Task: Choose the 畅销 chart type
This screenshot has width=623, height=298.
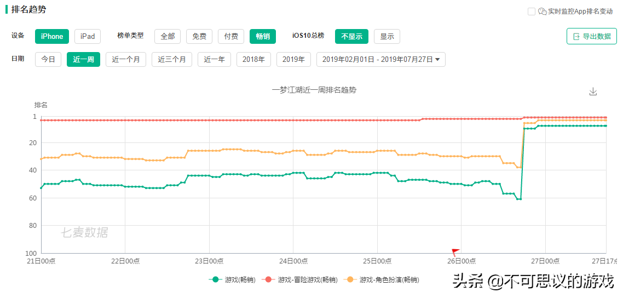Action: coord(263,37)
